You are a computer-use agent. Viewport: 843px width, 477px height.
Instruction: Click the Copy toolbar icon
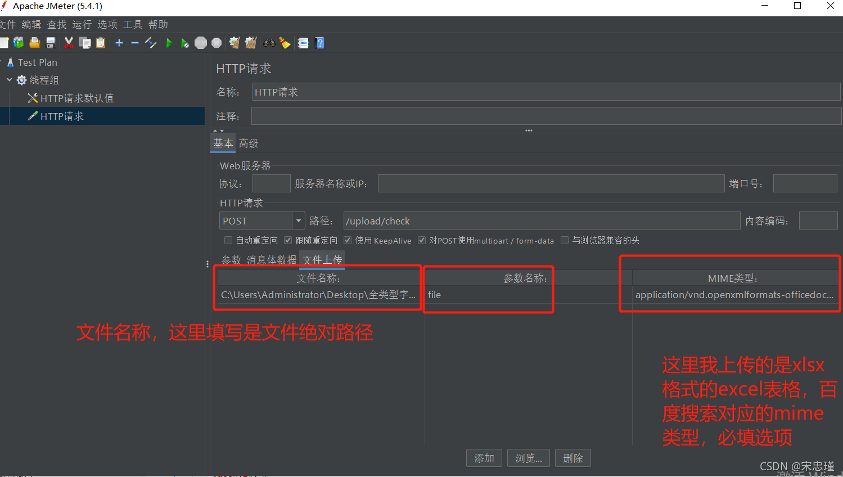click(85, 43)
